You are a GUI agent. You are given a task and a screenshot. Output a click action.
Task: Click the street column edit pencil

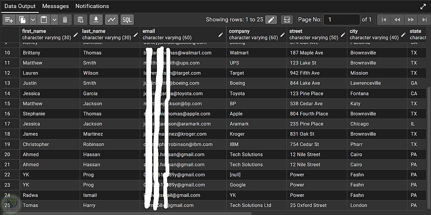(x=343, y=34)
